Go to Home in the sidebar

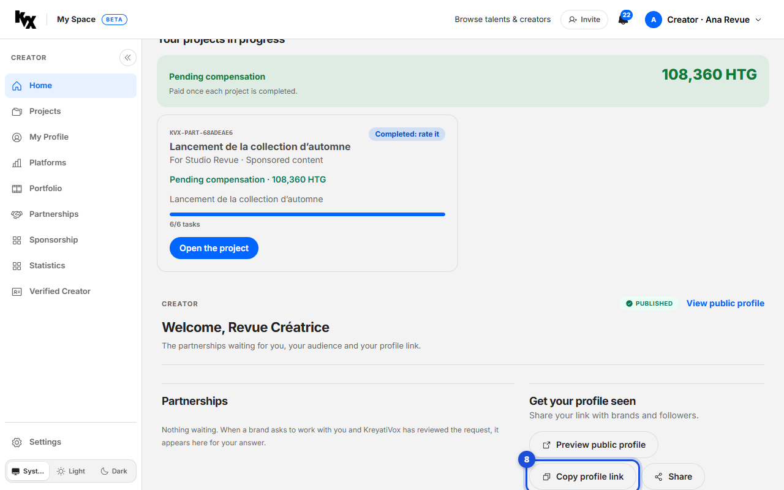pyautogui.click(x=70, y=86)
